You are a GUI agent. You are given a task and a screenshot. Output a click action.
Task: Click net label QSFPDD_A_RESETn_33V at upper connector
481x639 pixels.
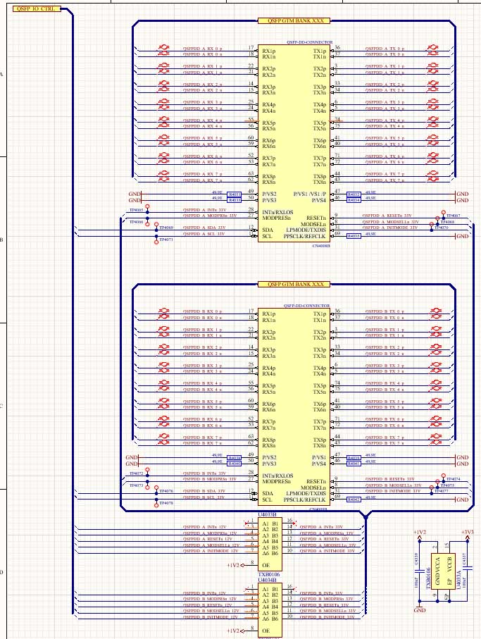coord(387,216)
